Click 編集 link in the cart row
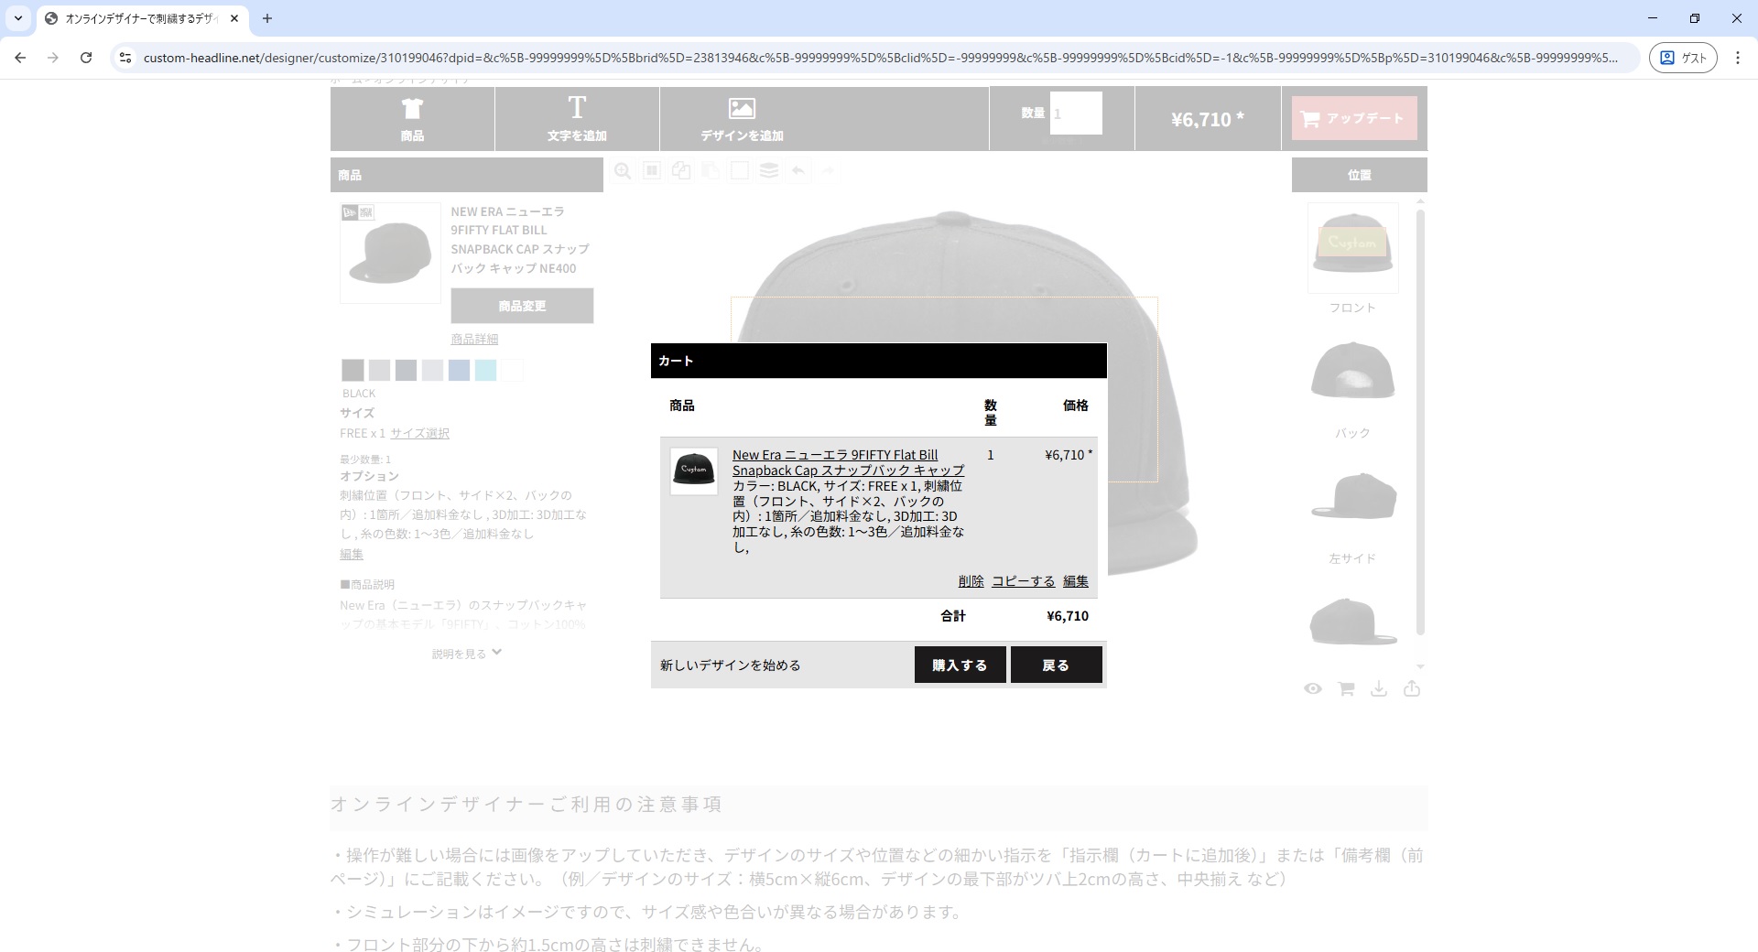Image resolution: width=1758 pixels, height=952 pixels. (1075, 581)
